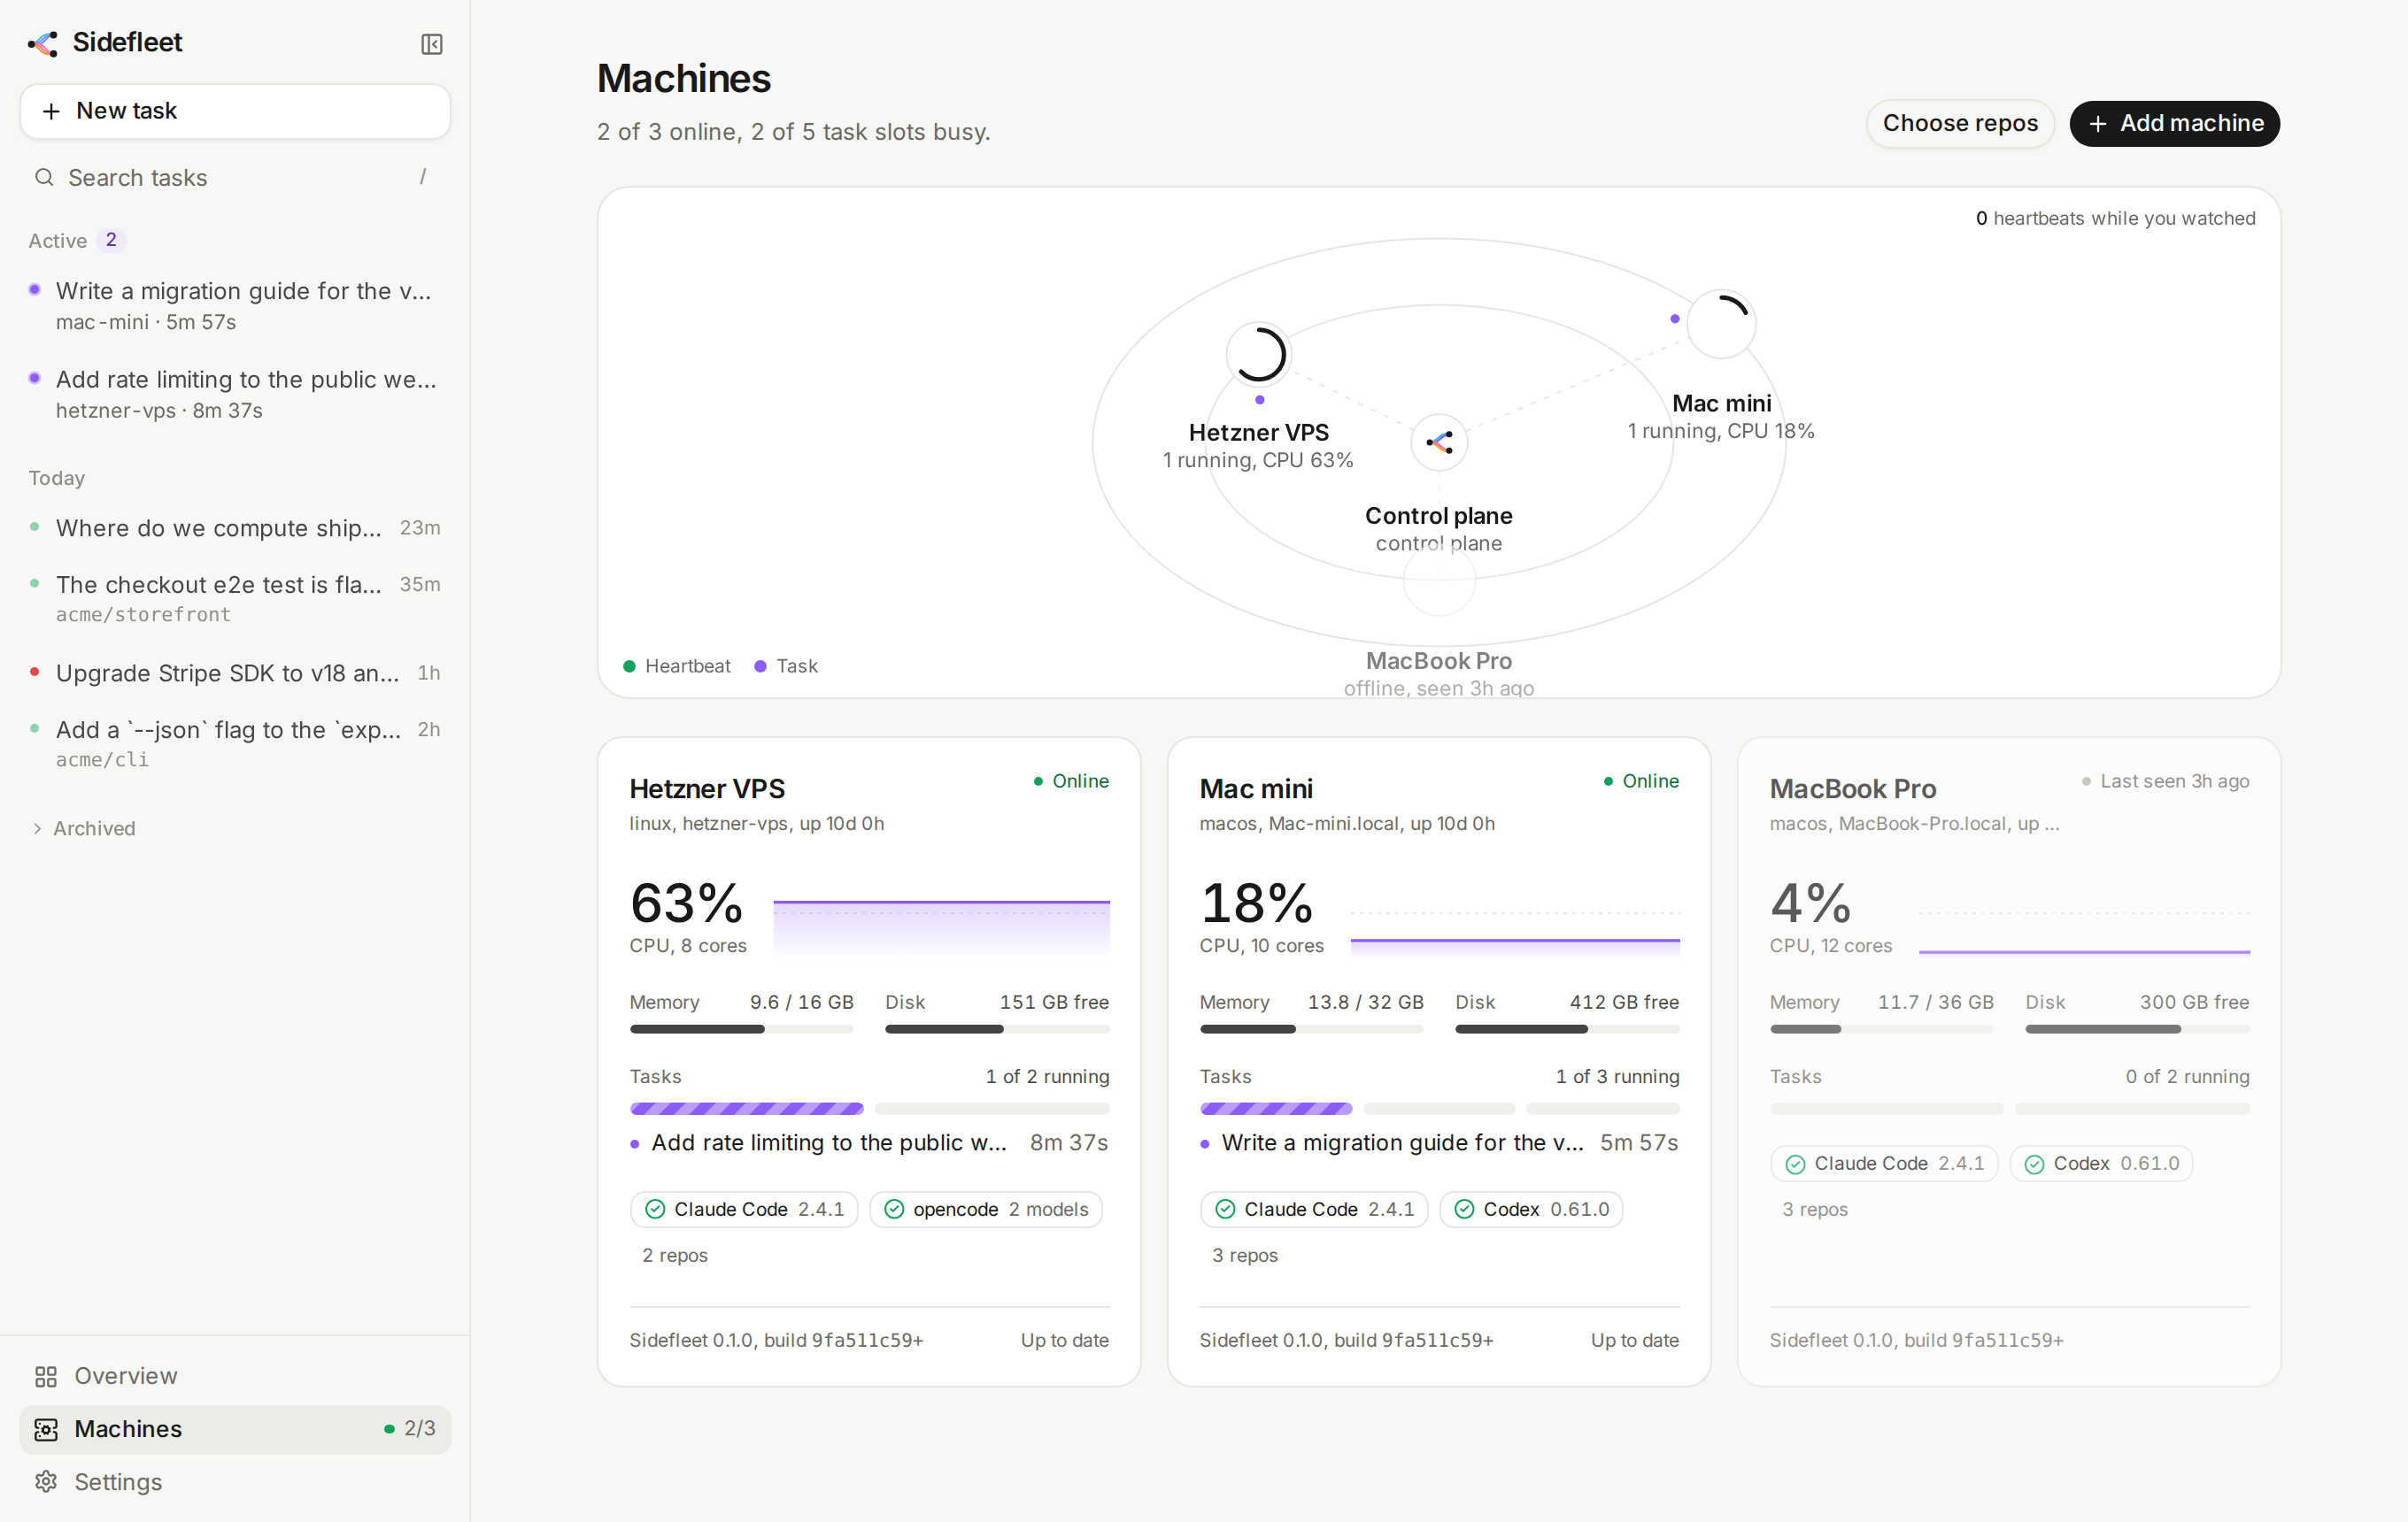This screenshot has height=1522, width=2408.
Task: Click Mac mini busy task slot bar
Action: click(1275, 1108)
